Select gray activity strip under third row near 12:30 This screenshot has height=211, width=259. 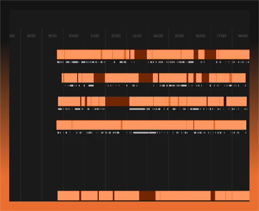[x=137, y=109]
